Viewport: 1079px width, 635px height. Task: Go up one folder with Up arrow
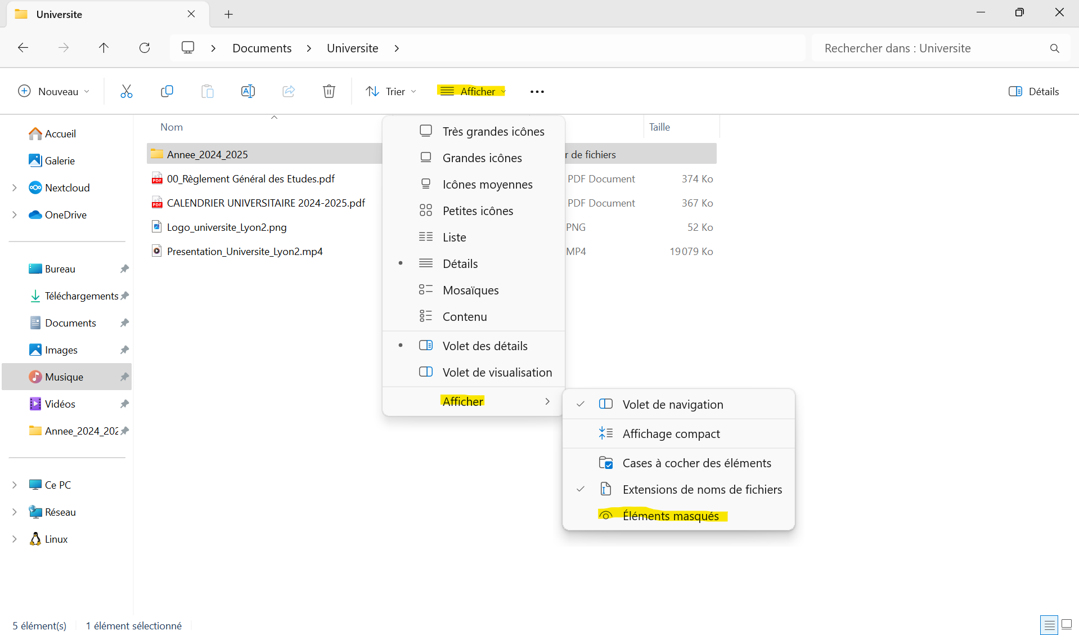[x=104, y=48]
